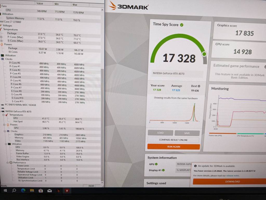Image resolution: width=266 pixels, height=200 pixels.
Task: Open Microsoft Store taskbar icon
Action: 41,191
